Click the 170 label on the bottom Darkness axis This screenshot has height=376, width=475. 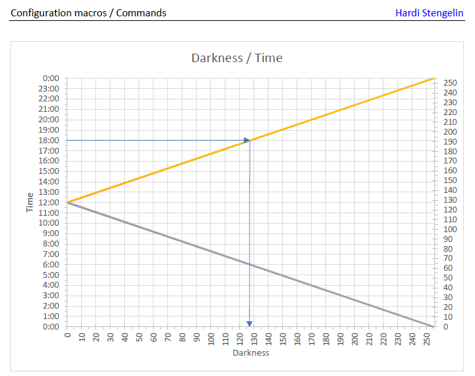click(x=312, y=339)
